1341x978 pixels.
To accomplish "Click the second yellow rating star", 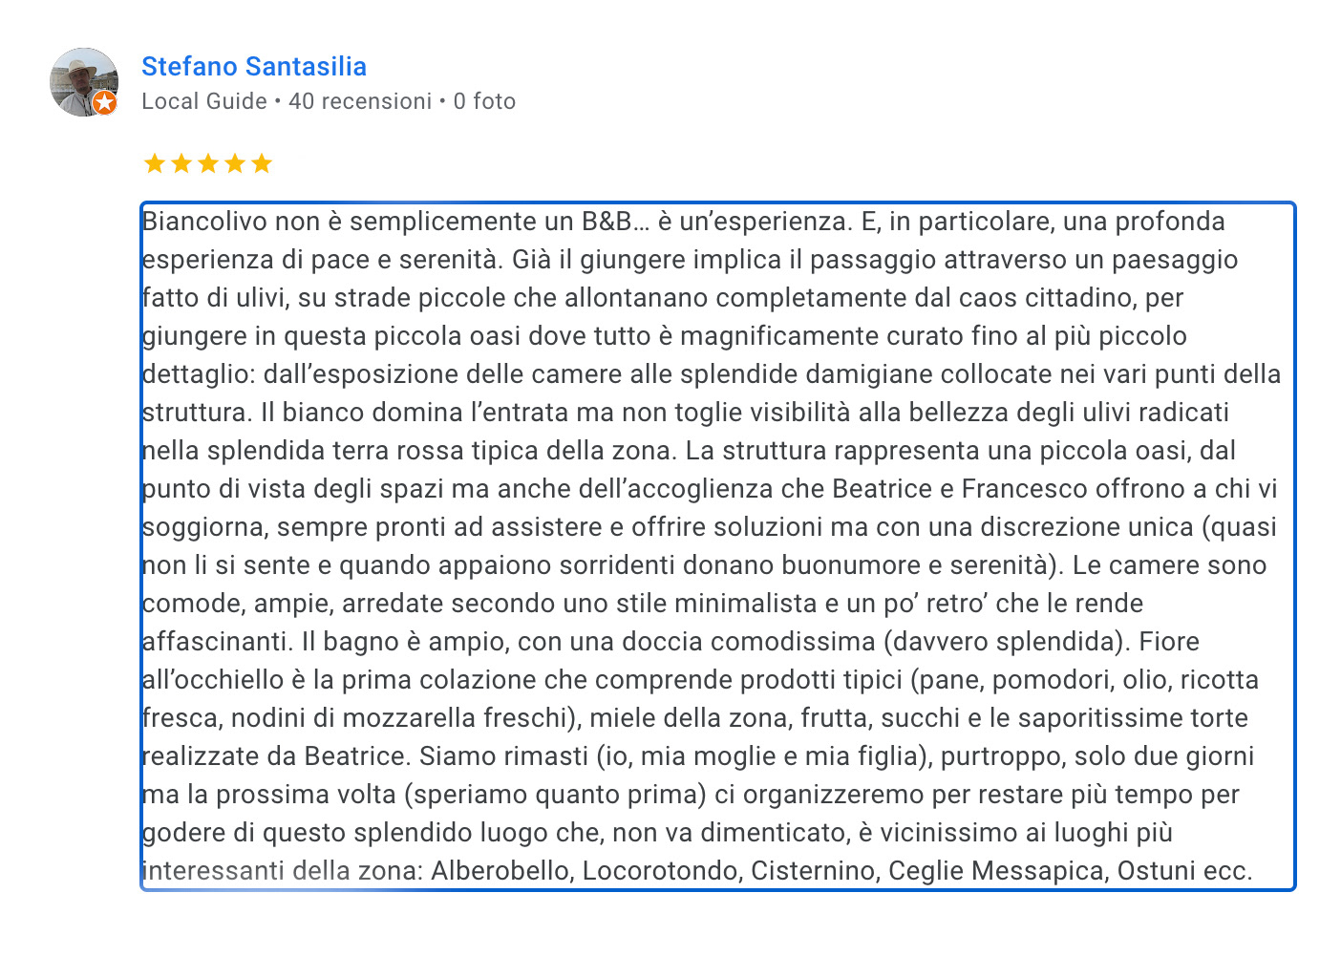I will point(181,163).
